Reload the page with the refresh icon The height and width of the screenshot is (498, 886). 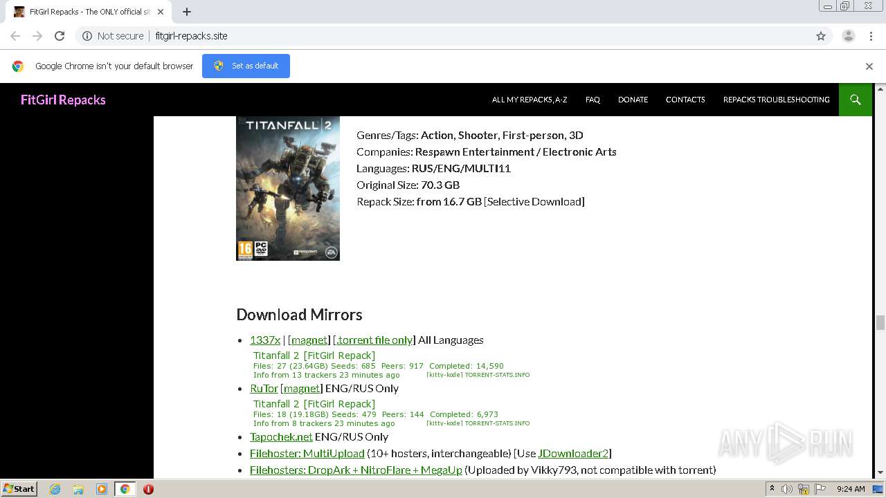[x=60, y=36]
